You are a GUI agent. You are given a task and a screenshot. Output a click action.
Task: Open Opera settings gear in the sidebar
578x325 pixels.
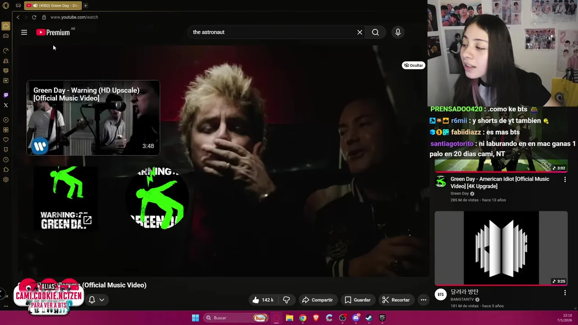tap(6, 180)
